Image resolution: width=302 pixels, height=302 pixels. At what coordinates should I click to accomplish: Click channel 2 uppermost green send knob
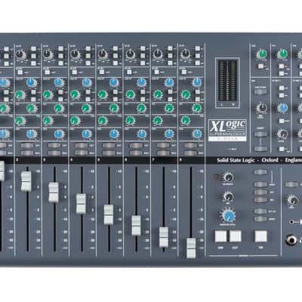tap(20, 94)
